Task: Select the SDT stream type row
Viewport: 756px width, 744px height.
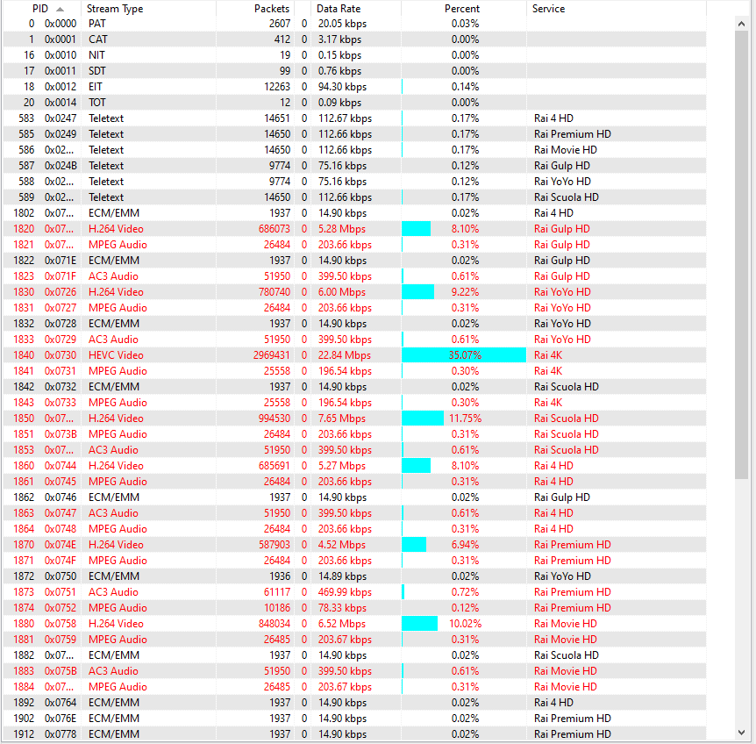Action: [x=354, y=71]
